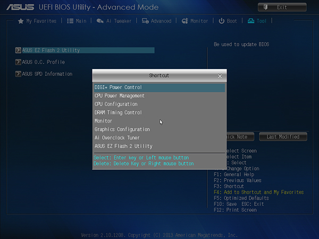Viewport: 319px width, 239px height.
Task: Select CPU Power Management shortcut
Action: pyautogui.click(x=159, y=96)
